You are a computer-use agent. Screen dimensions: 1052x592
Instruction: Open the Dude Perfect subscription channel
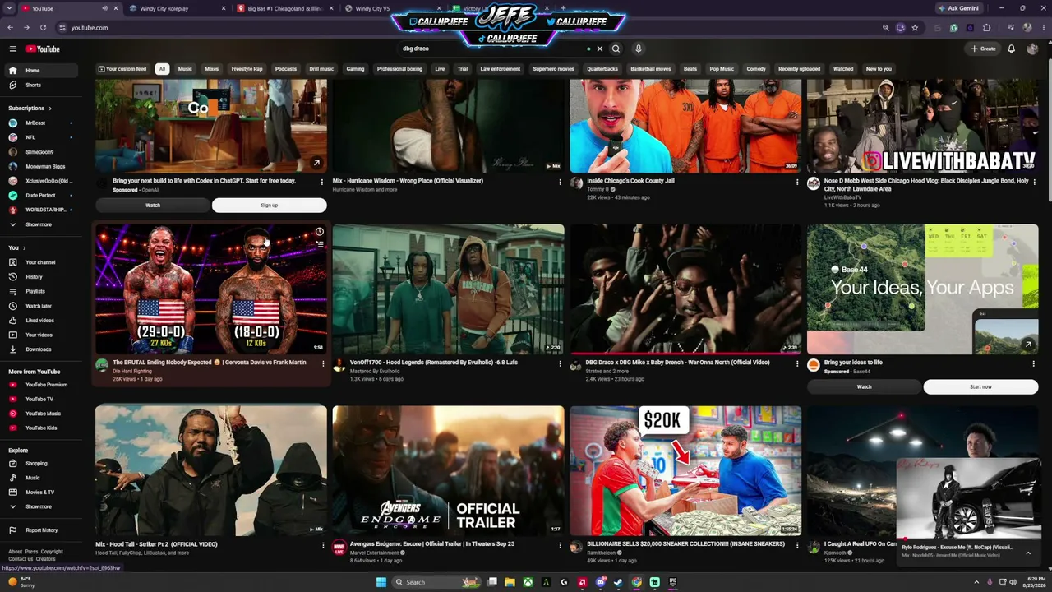pyautogui.click(x=43, y=196)
